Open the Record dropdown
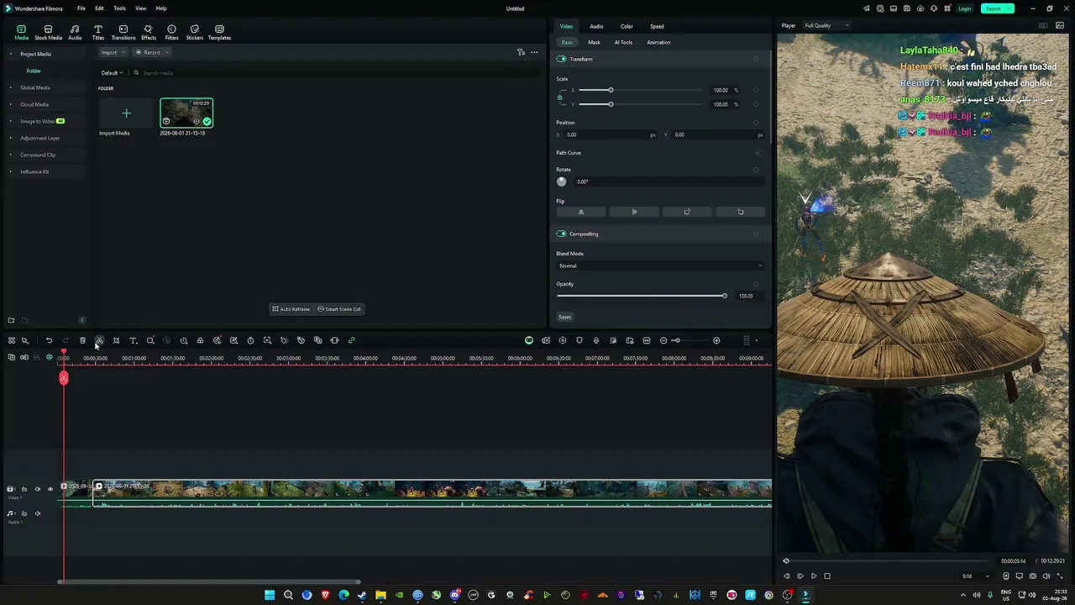This screenshot has height=605, width=1075. [x=152, y=52]
